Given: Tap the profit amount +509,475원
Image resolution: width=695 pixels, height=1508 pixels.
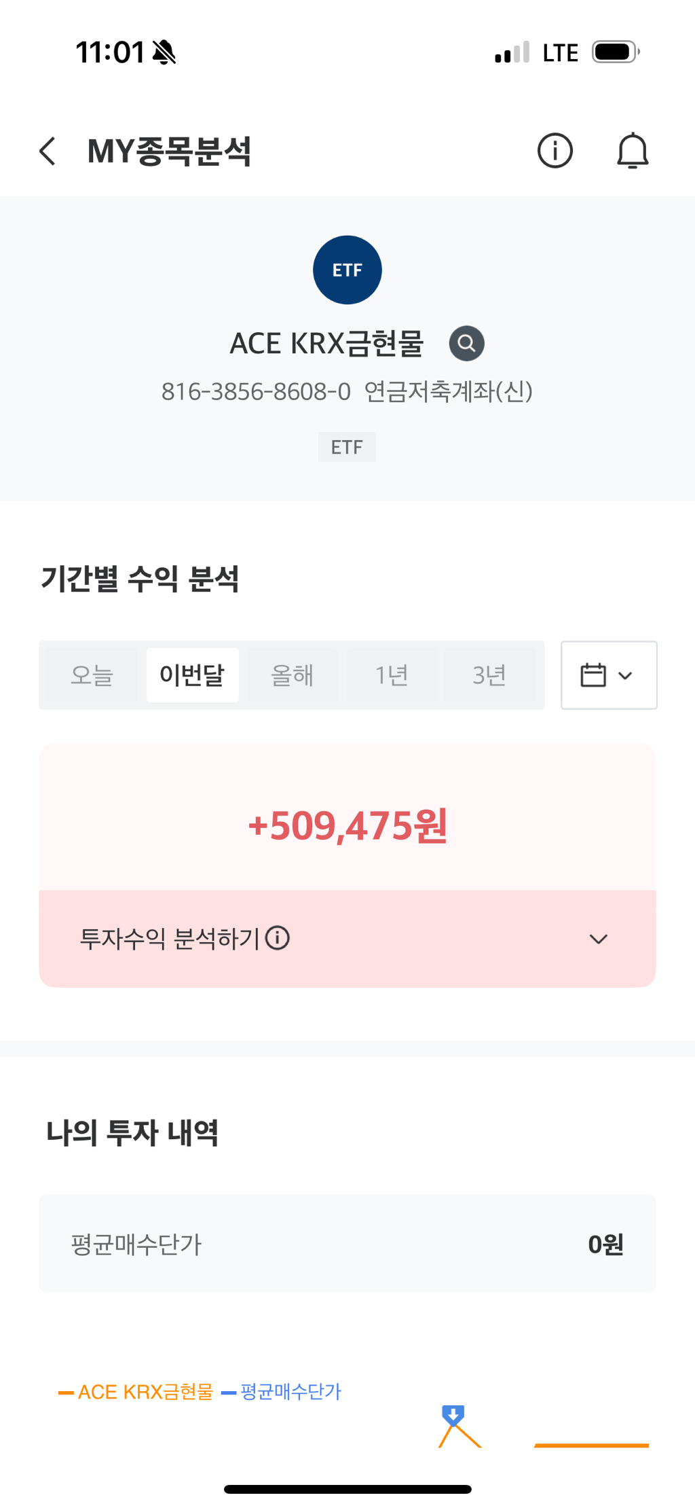Looking at the screenshot, I should tap(347, 825).
